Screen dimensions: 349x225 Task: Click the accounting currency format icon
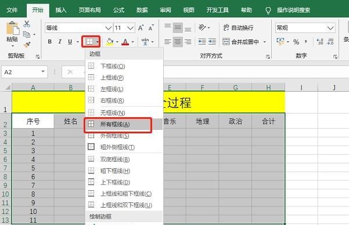(280, 42)
